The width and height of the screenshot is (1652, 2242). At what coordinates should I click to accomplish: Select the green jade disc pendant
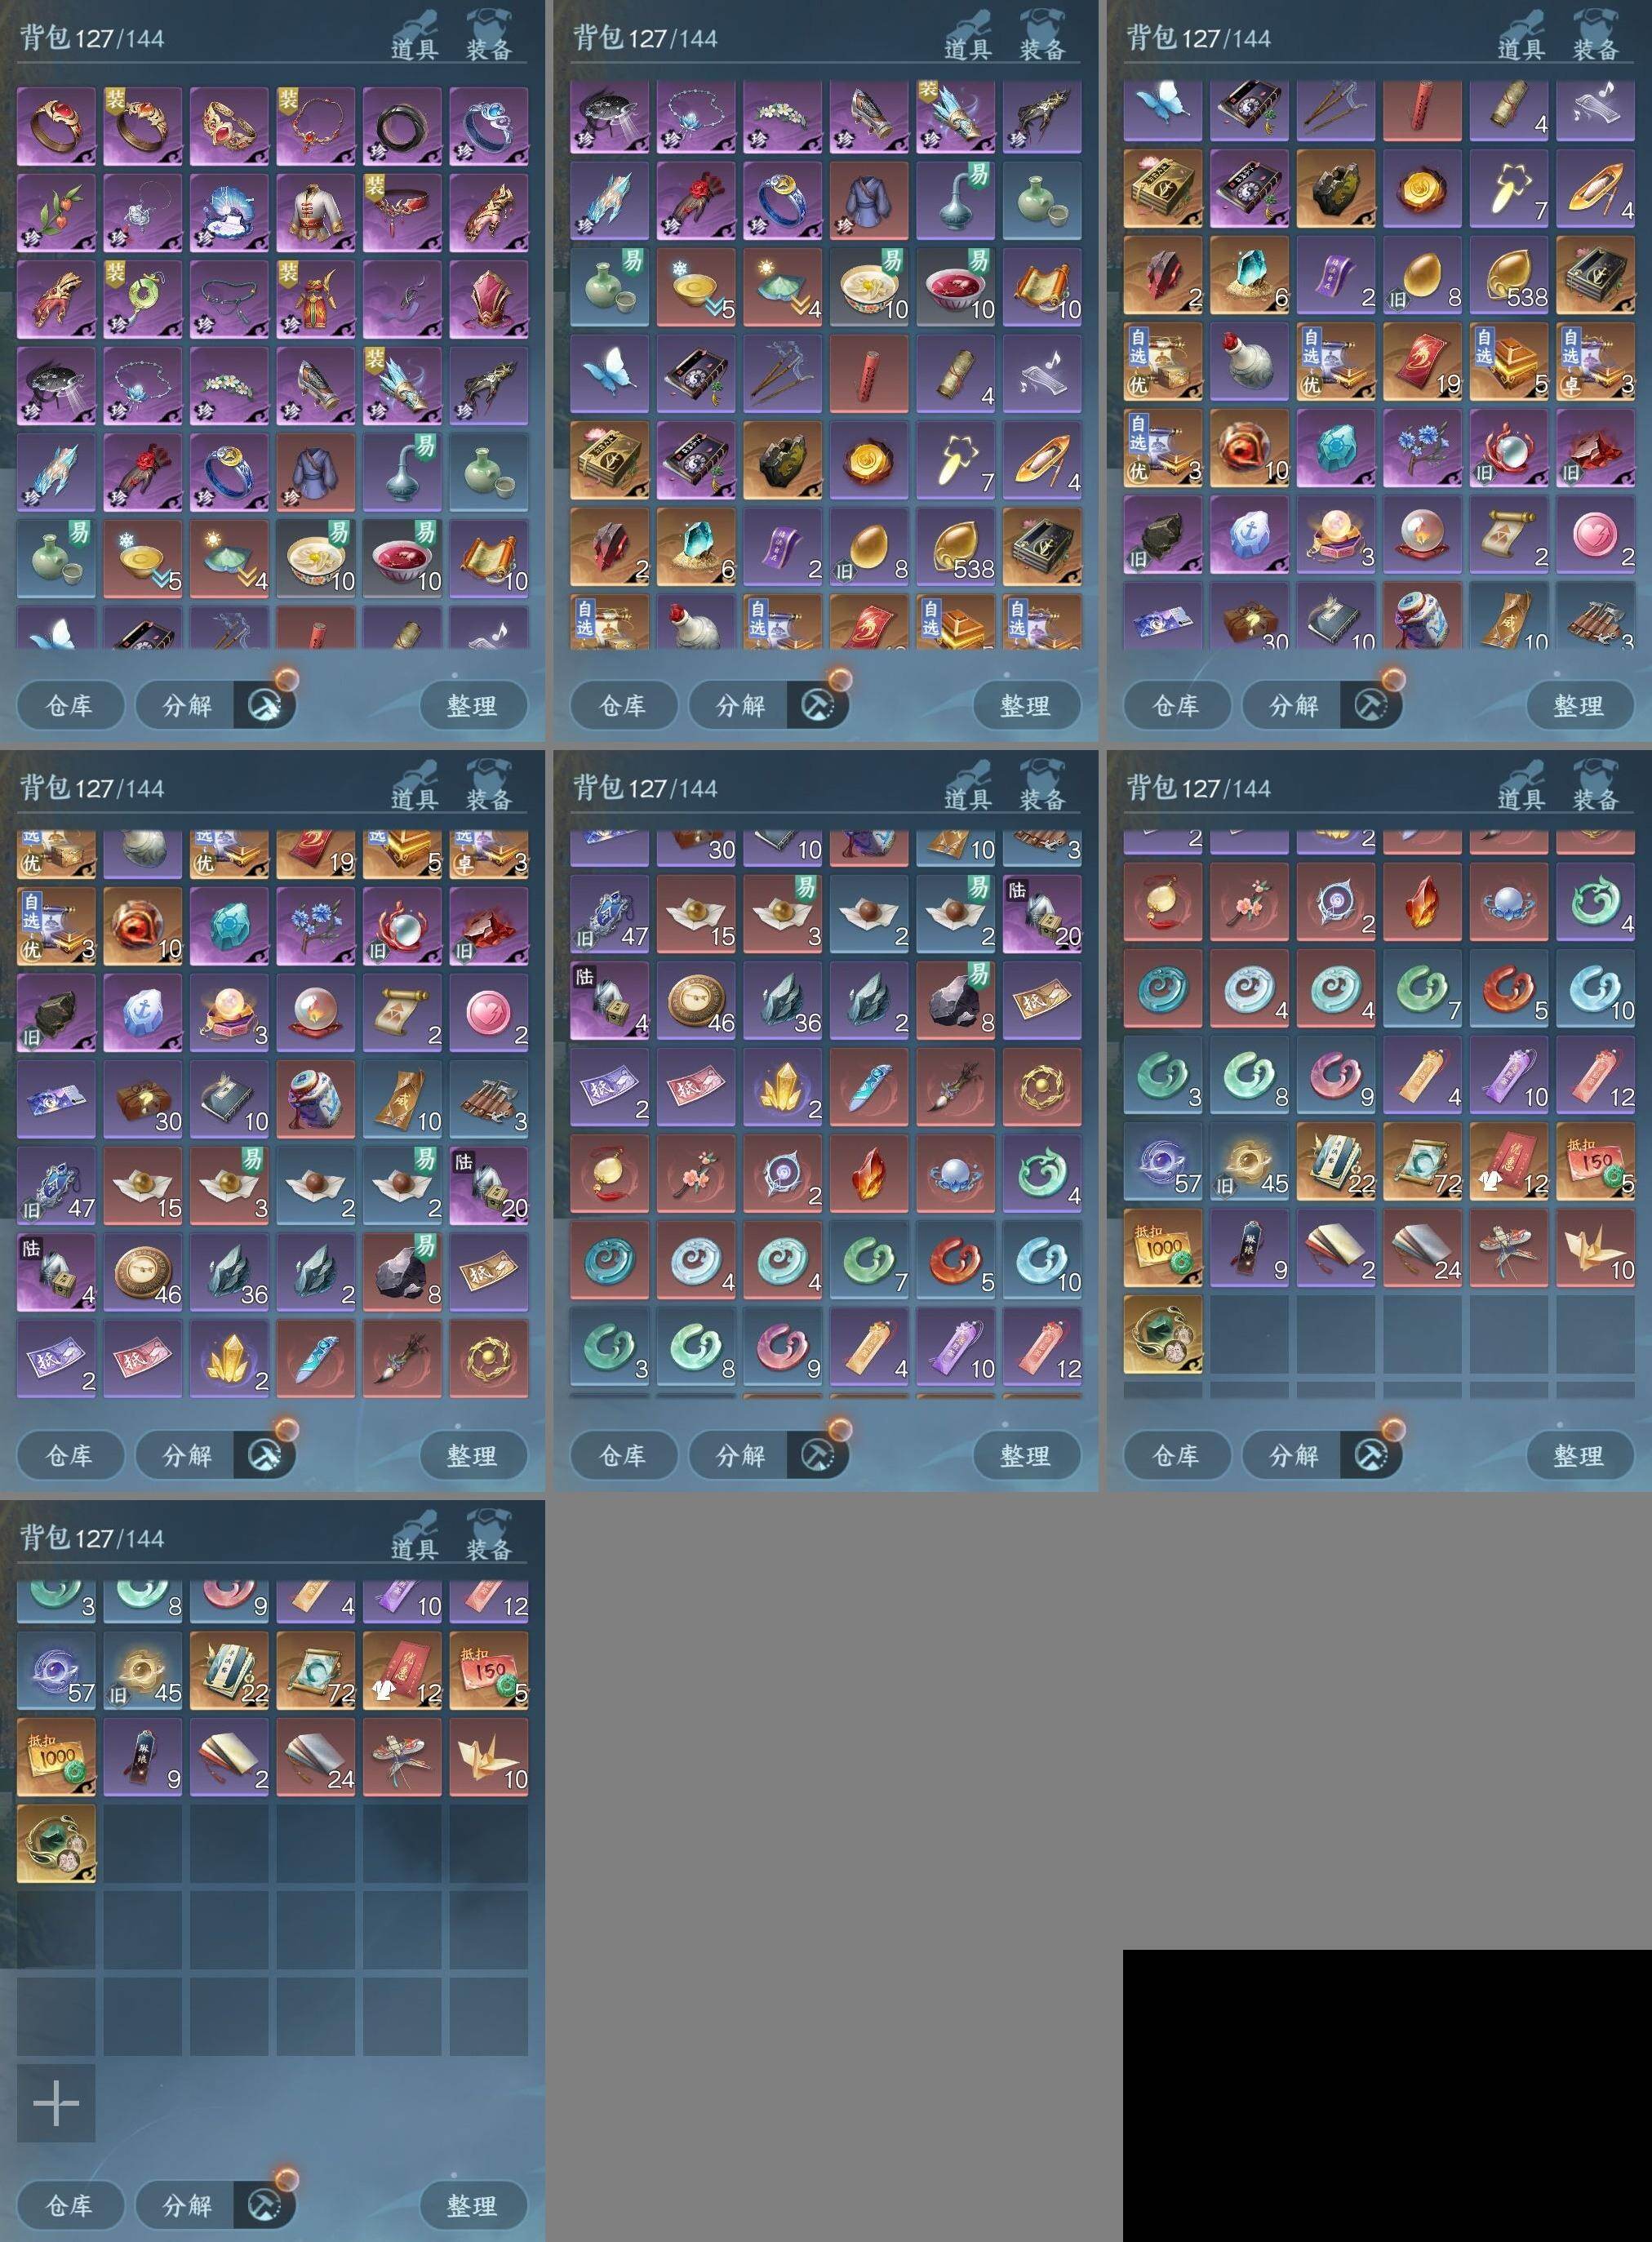pos(143,299)
